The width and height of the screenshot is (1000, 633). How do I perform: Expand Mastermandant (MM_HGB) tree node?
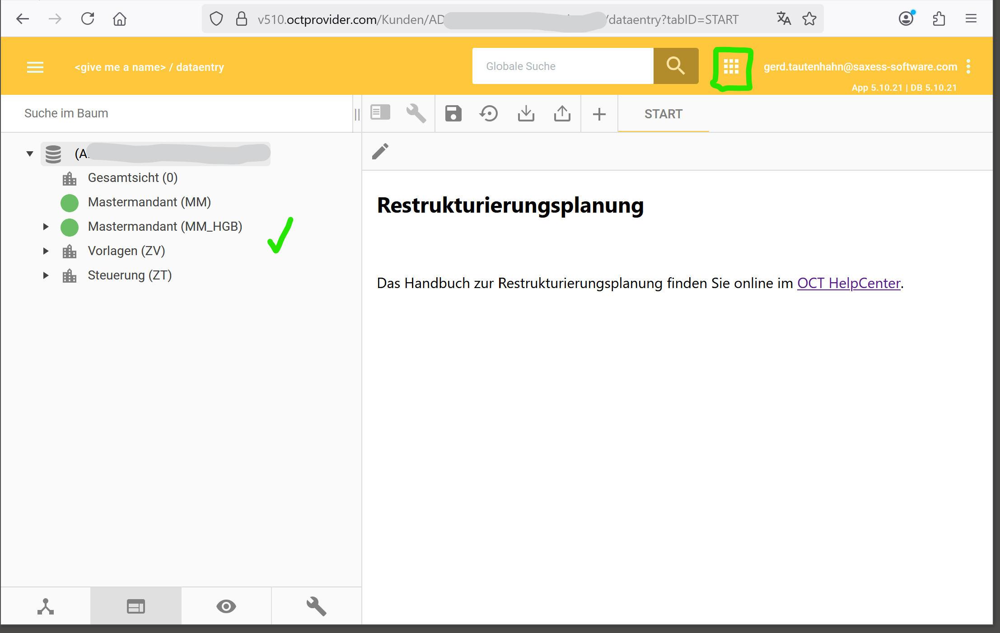click(x=46, y=227)
